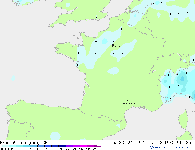The image size is (195, 150).
Task: Click the legend scale label '0.1'
Action: click(x=3, y=149)
